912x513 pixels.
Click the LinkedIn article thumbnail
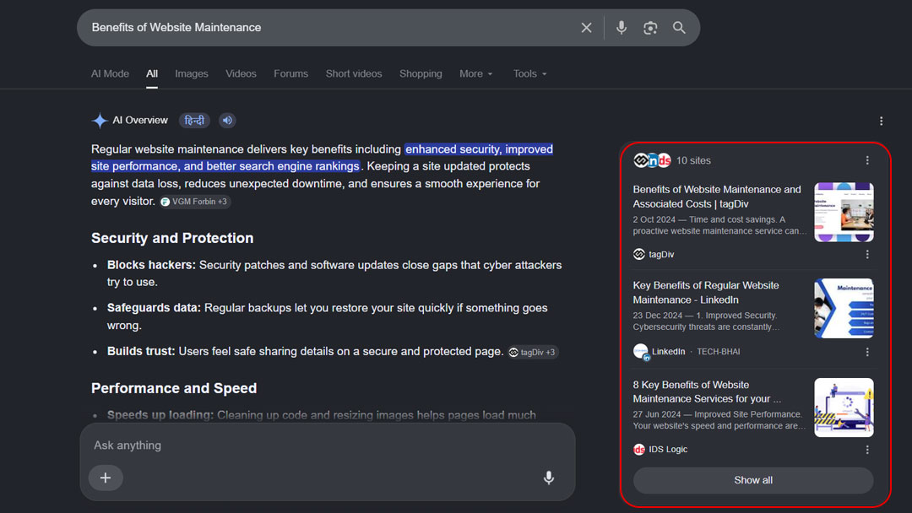tap(844, 309)
